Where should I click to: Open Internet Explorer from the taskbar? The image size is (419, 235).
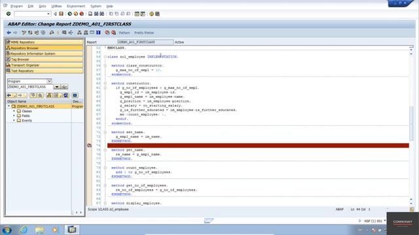[24, 230]
